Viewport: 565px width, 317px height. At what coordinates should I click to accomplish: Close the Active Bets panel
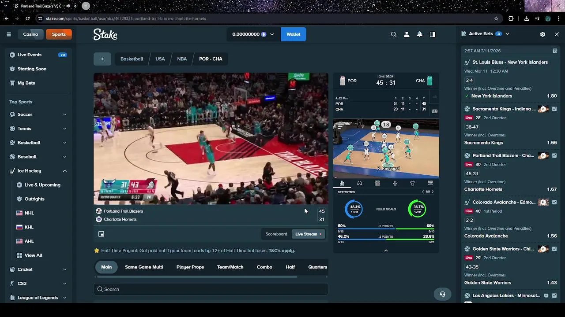point(557,34)
